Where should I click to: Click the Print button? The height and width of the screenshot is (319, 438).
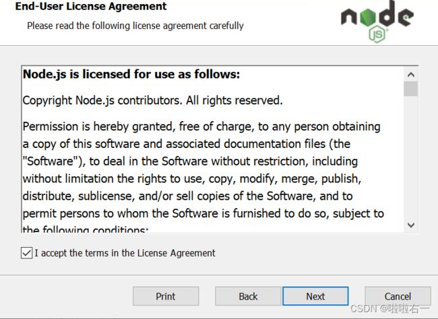click(x=166, y=296)
